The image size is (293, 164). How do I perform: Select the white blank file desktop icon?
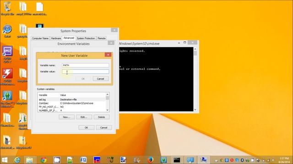tap(40, 9)
